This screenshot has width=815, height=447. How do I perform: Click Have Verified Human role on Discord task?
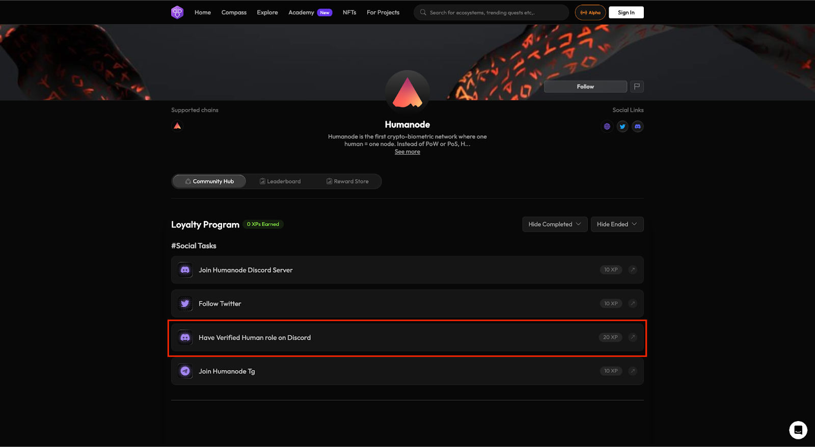click(407, 338)
